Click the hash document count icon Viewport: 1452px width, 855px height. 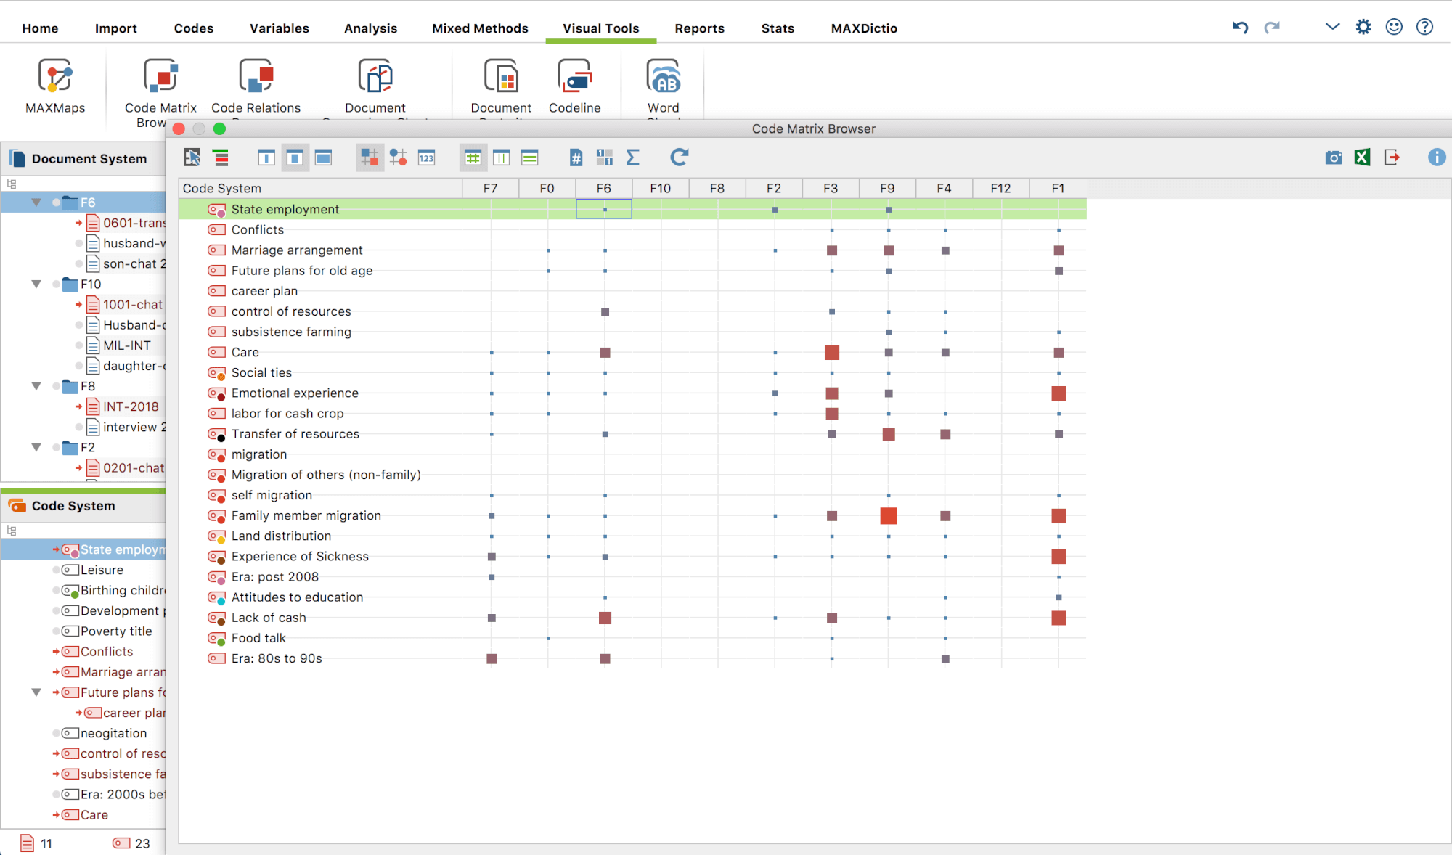pyautogui.click(x=576, y=157)
